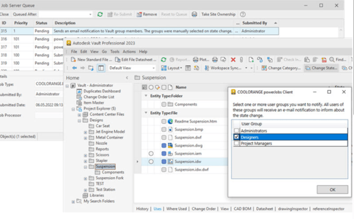Viewport: 354px width, 219px height.
Task: Switch to the CAD BOM tab
Action: click(243, 209)
